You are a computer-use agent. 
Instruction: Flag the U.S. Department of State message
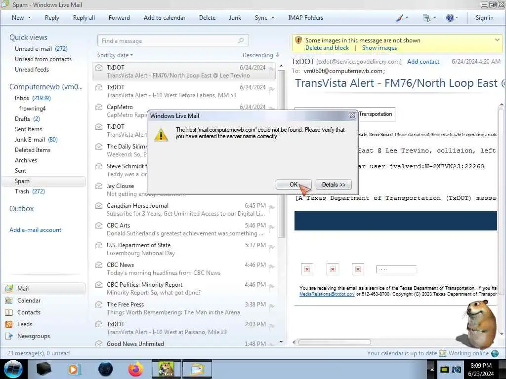[271, 247]
